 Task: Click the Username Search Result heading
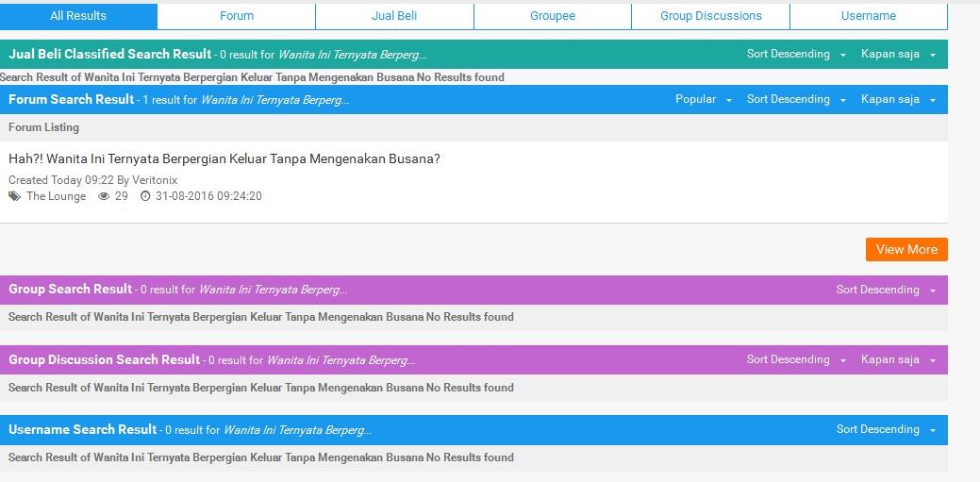pyautogui.click(x=82, y=429)
